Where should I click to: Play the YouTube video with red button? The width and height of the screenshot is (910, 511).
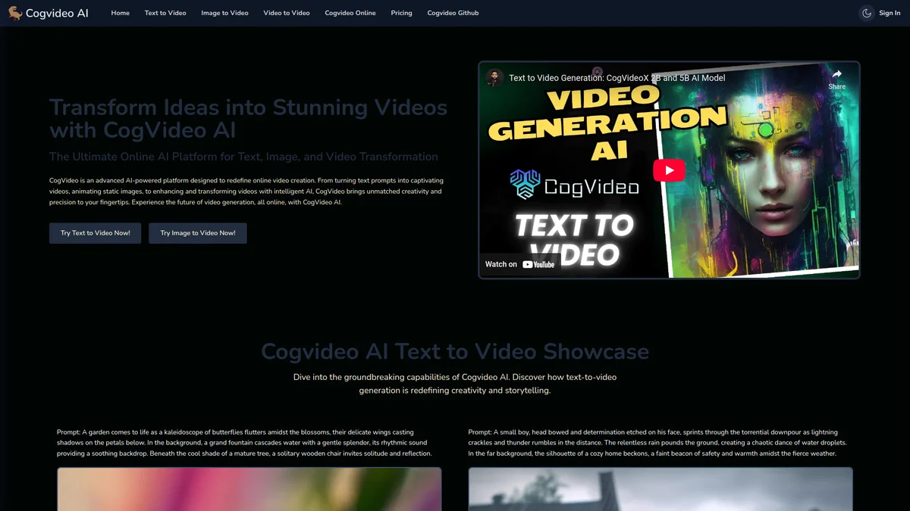tap(669, 170)
